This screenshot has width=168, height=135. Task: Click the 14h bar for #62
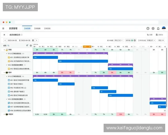tap(99, 88)
